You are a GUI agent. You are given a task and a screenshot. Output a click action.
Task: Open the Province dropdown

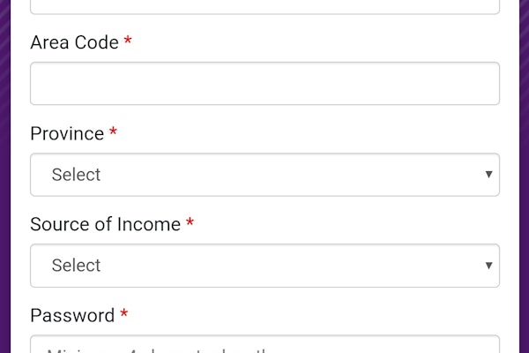(x=264, y=175)
